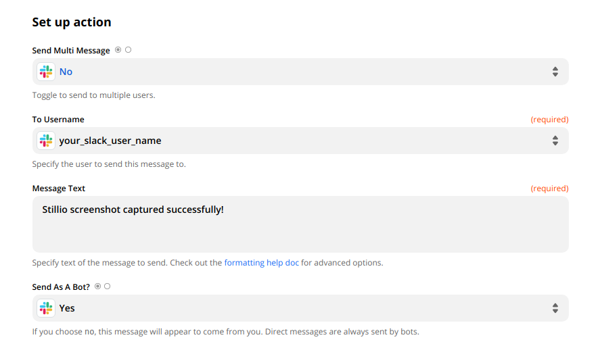Screen dimensions: 600x350
Task: Click the your_slack_user_name value
Action: pos(110,141)
